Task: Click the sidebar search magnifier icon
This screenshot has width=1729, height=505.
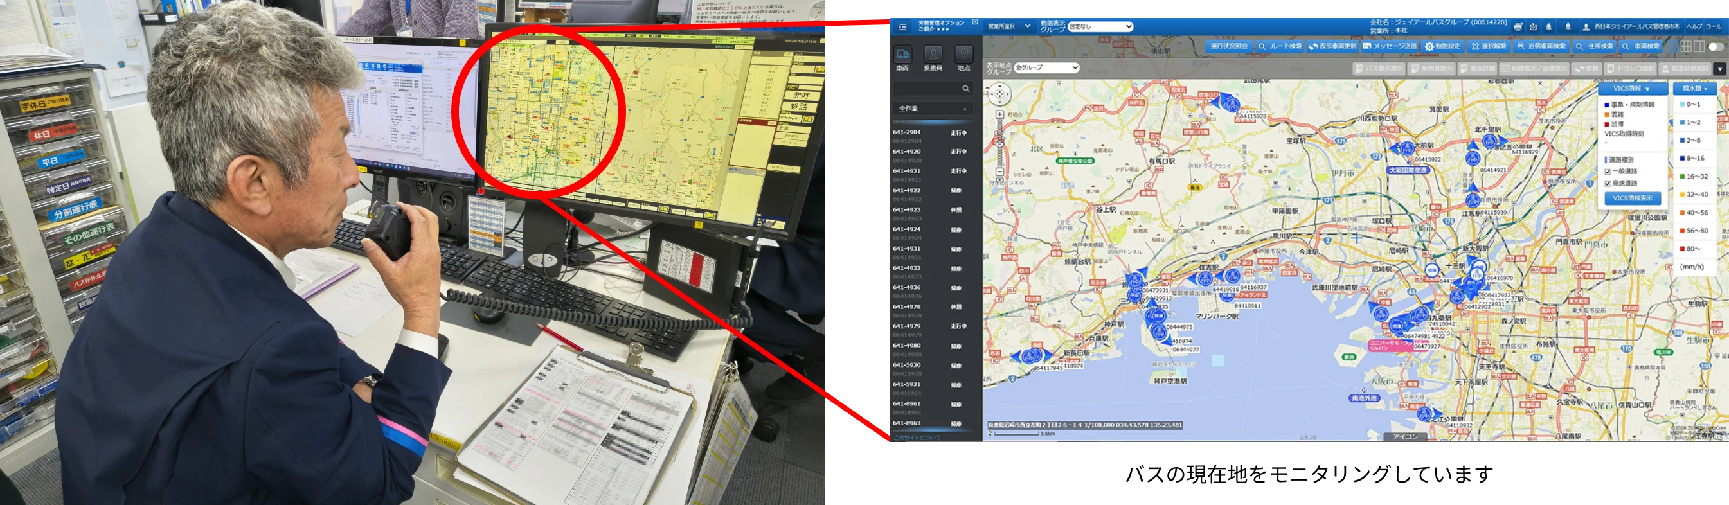Action: coord(966,89)
